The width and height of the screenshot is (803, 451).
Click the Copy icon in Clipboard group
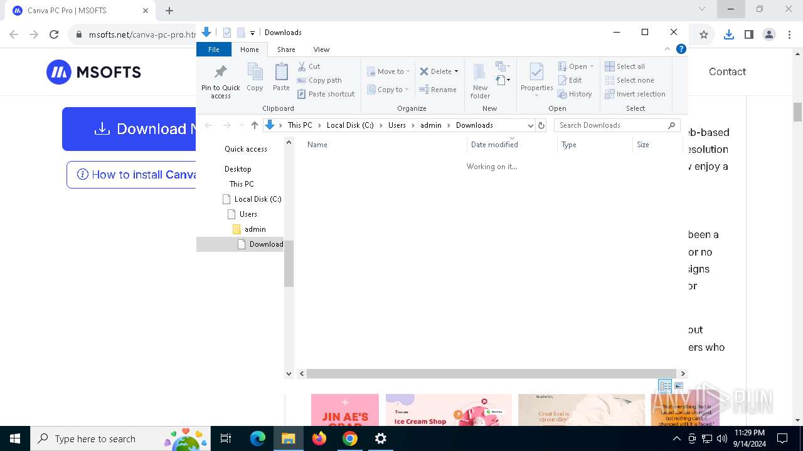[255, 78]
